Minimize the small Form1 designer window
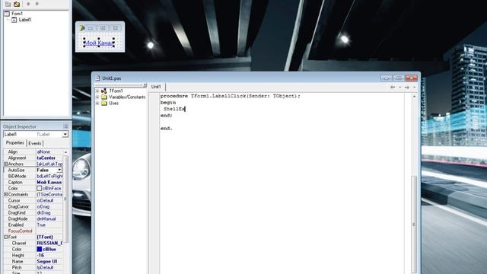 [x=91, y=28]
